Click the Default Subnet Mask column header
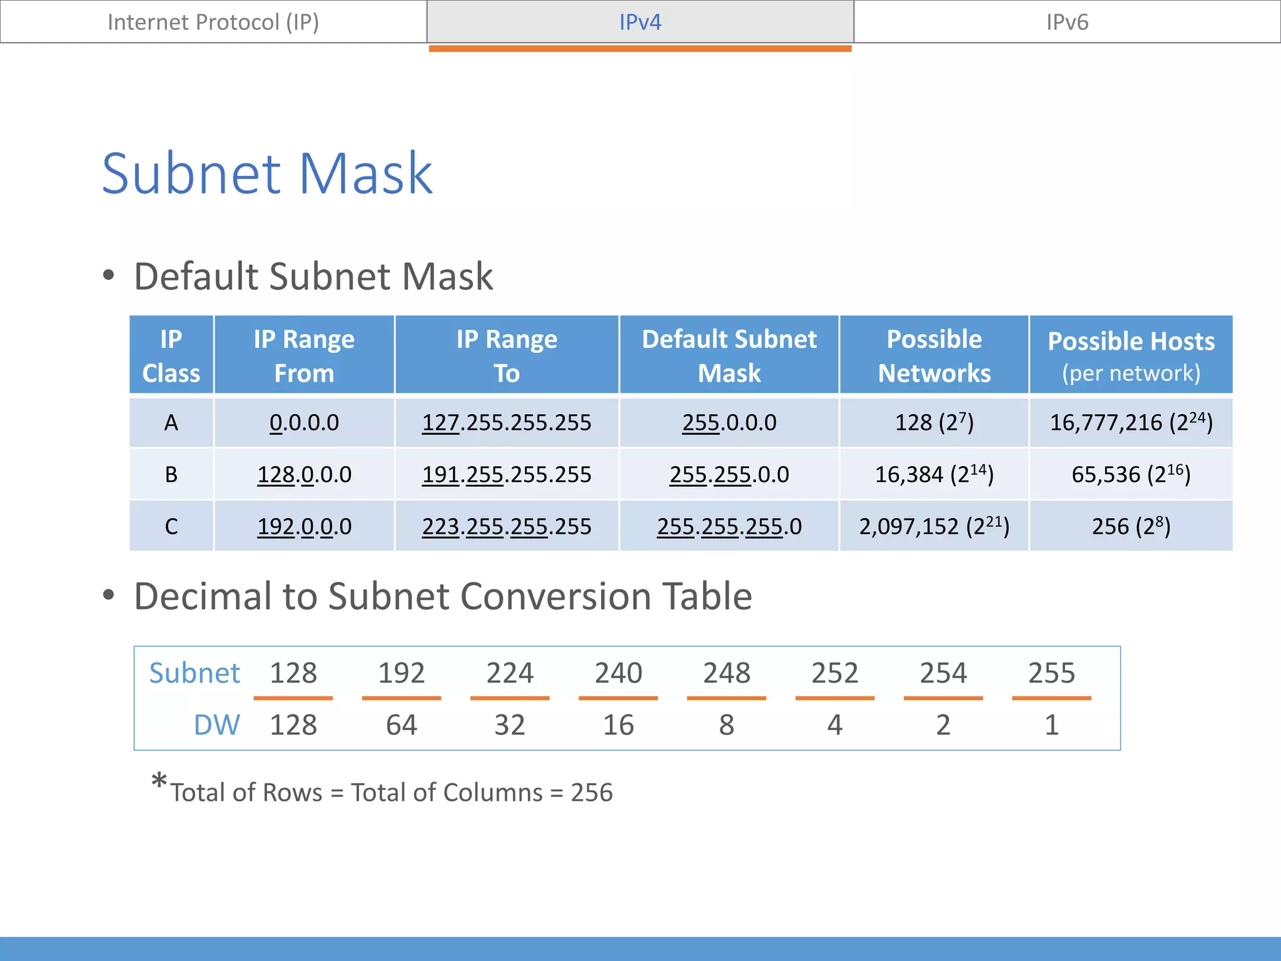Viewport: 1281px width, 961px height. [729, 355]
